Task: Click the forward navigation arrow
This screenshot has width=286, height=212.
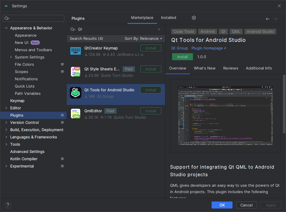Action: pos(275,19)
